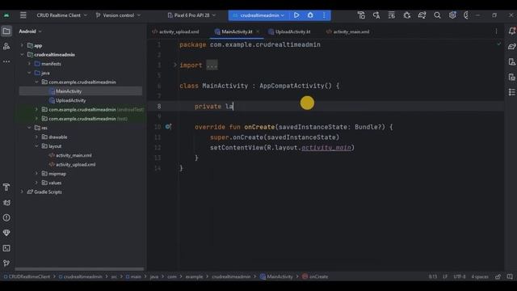Open Pixel 6 Pro API 28 device dropdown
This screenshot has height=291, width=517.
[x=191, y=15]
